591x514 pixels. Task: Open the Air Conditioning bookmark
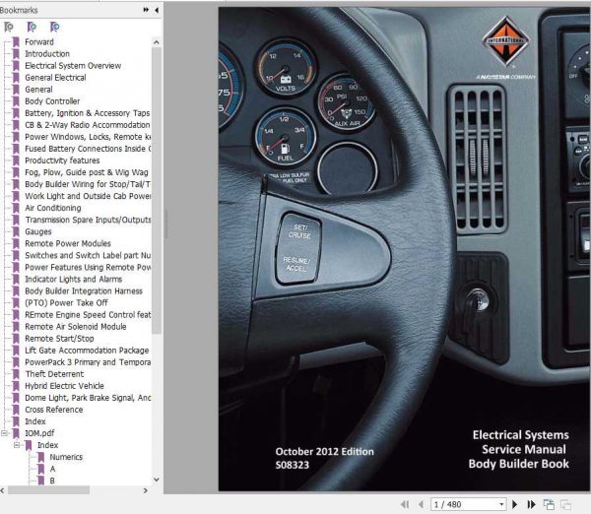coord(53,208)
